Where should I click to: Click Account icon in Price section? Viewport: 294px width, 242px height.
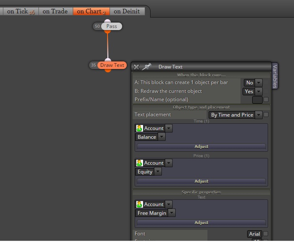pyautogui.click(x=139, y=163)
